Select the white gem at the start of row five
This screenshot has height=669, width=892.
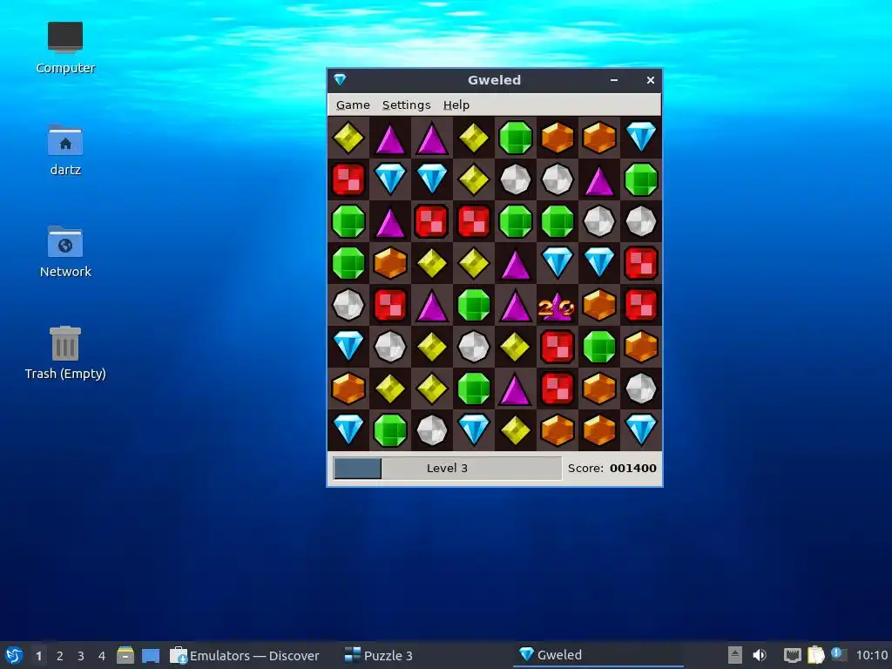coord(348,305)
